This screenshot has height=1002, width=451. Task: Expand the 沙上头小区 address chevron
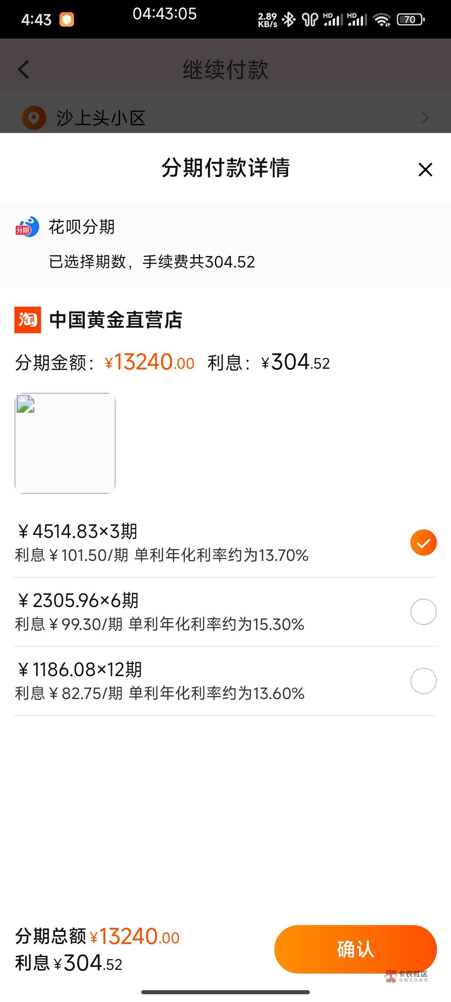pyautogui.click(x=425, y=117)
